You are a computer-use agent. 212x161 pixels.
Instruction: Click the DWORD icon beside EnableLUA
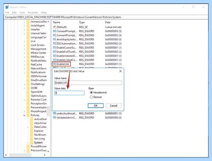54,64
